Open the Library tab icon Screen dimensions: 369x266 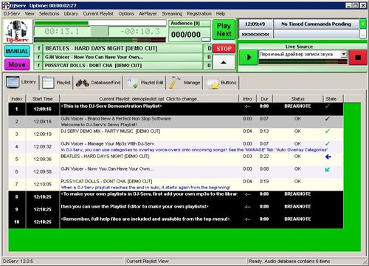(13, 82)
